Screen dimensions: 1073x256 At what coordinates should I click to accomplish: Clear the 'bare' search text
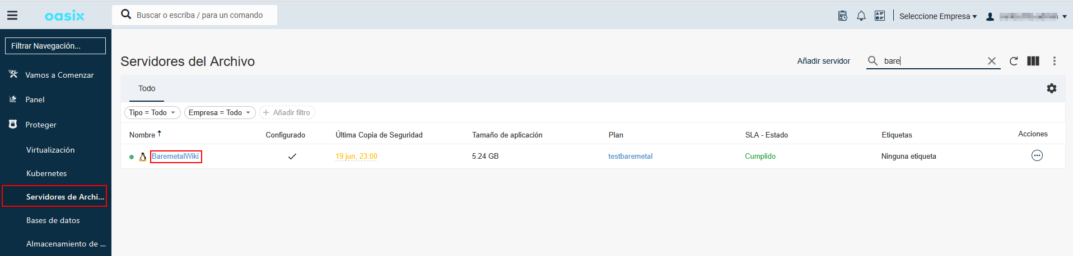coord(992,61)
